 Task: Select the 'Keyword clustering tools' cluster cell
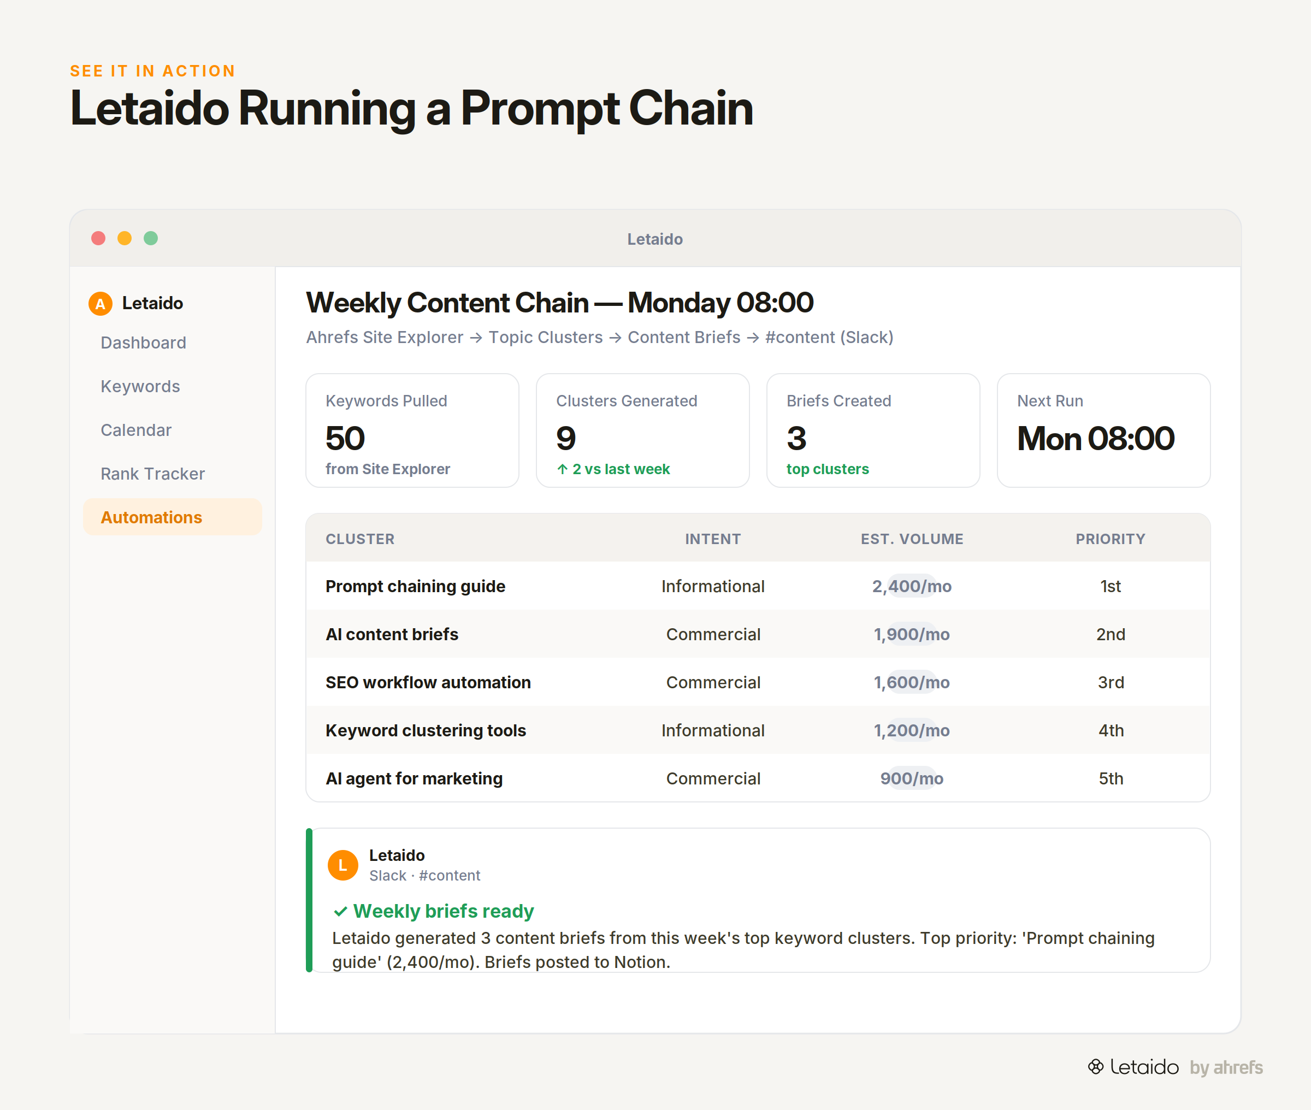click(x=426, y=730)
